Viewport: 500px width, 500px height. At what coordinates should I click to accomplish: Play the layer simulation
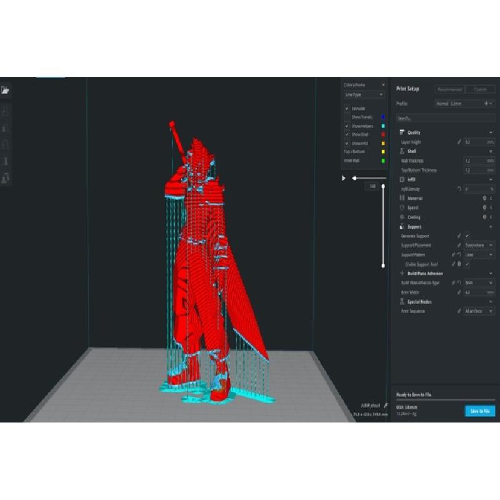pos(343,178)
